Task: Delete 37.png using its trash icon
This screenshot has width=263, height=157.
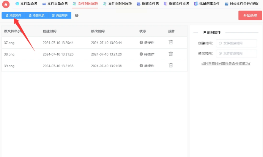Action: [x=170, y=42]
